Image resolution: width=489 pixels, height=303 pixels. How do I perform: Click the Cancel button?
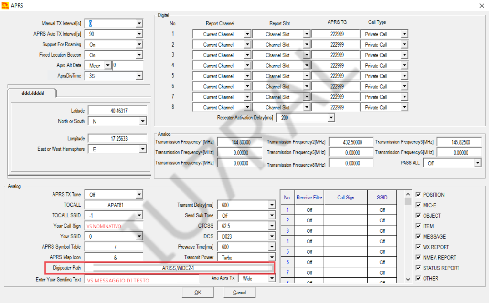pos(240,293)
